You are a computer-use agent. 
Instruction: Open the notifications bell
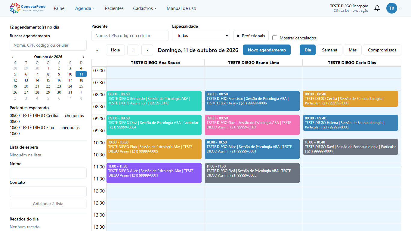(x=377, y=8)
